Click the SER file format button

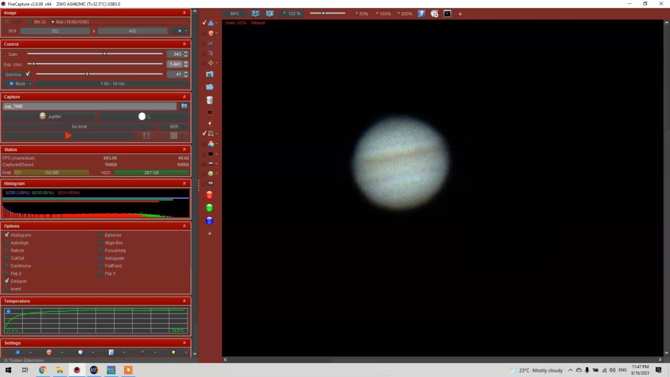[173, 126]
